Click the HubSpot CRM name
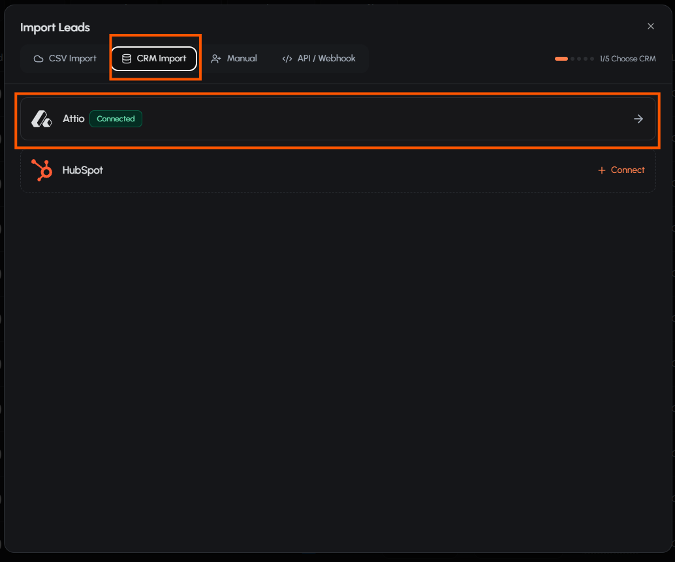The image size is (675, 562). 83,170
